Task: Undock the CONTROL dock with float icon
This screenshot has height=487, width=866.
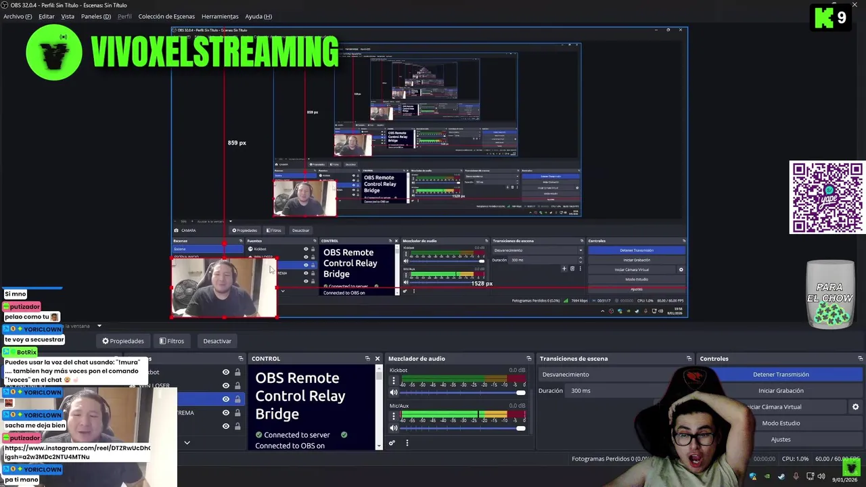Action: point(367,358)
